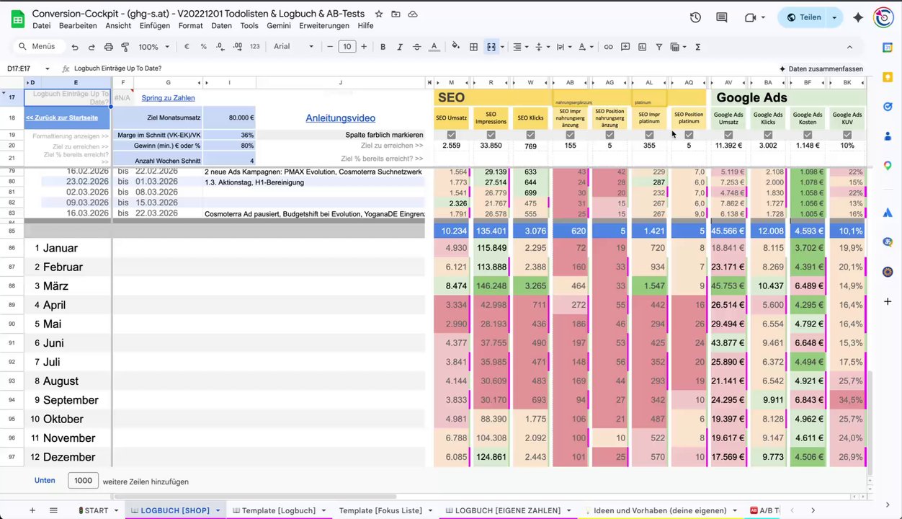
Task: Format as percent
Action: [203, 47]
